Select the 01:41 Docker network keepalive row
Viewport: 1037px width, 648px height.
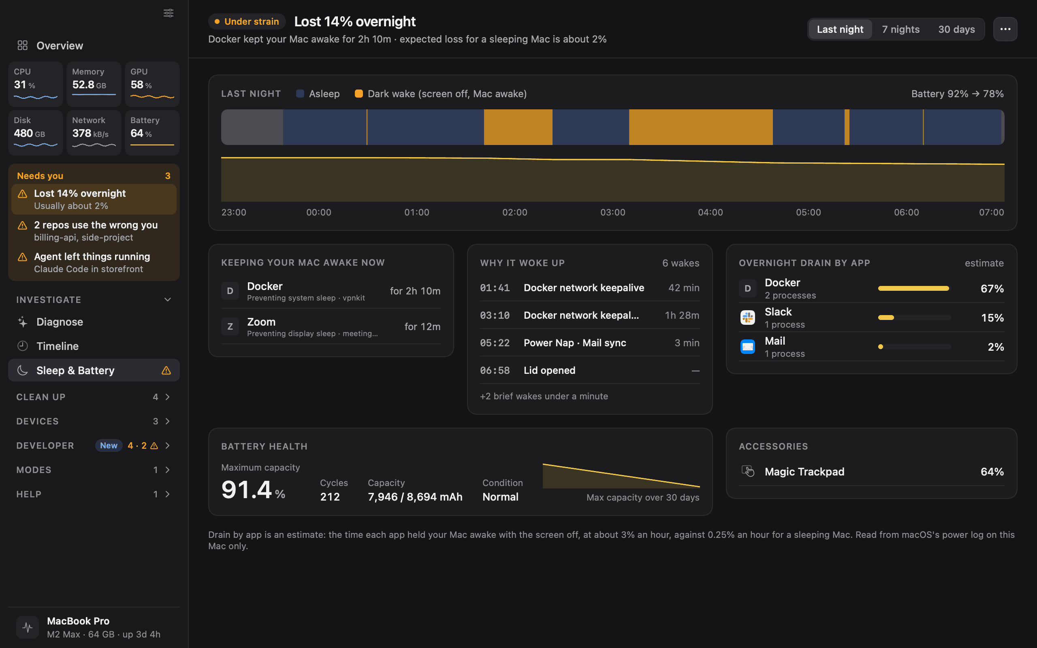coord(590,288)
